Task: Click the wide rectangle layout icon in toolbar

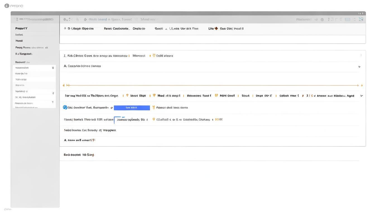Action: point(347,20)
